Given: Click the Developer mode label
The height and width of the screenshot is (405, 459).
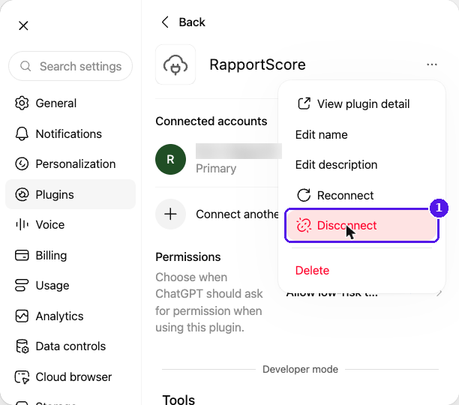Looking at the screenshot, I should point(300,369).
